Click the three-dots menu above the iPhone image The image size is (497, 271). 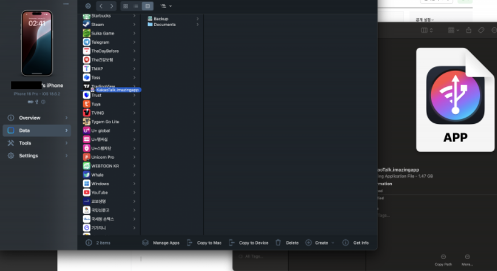(66, 4)
